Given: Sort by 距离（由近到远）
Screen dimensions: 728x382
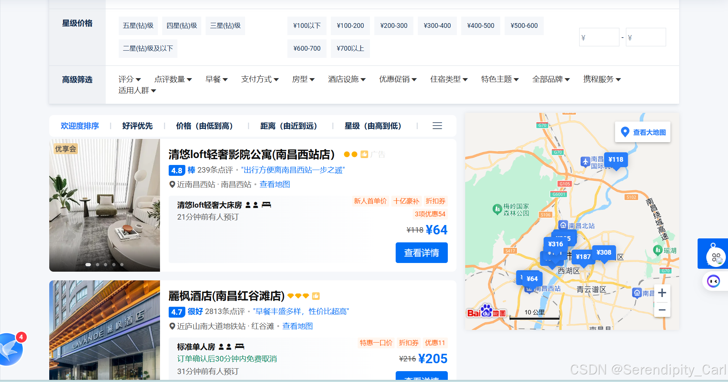Looking at the screenshot, I should point(291,126).
